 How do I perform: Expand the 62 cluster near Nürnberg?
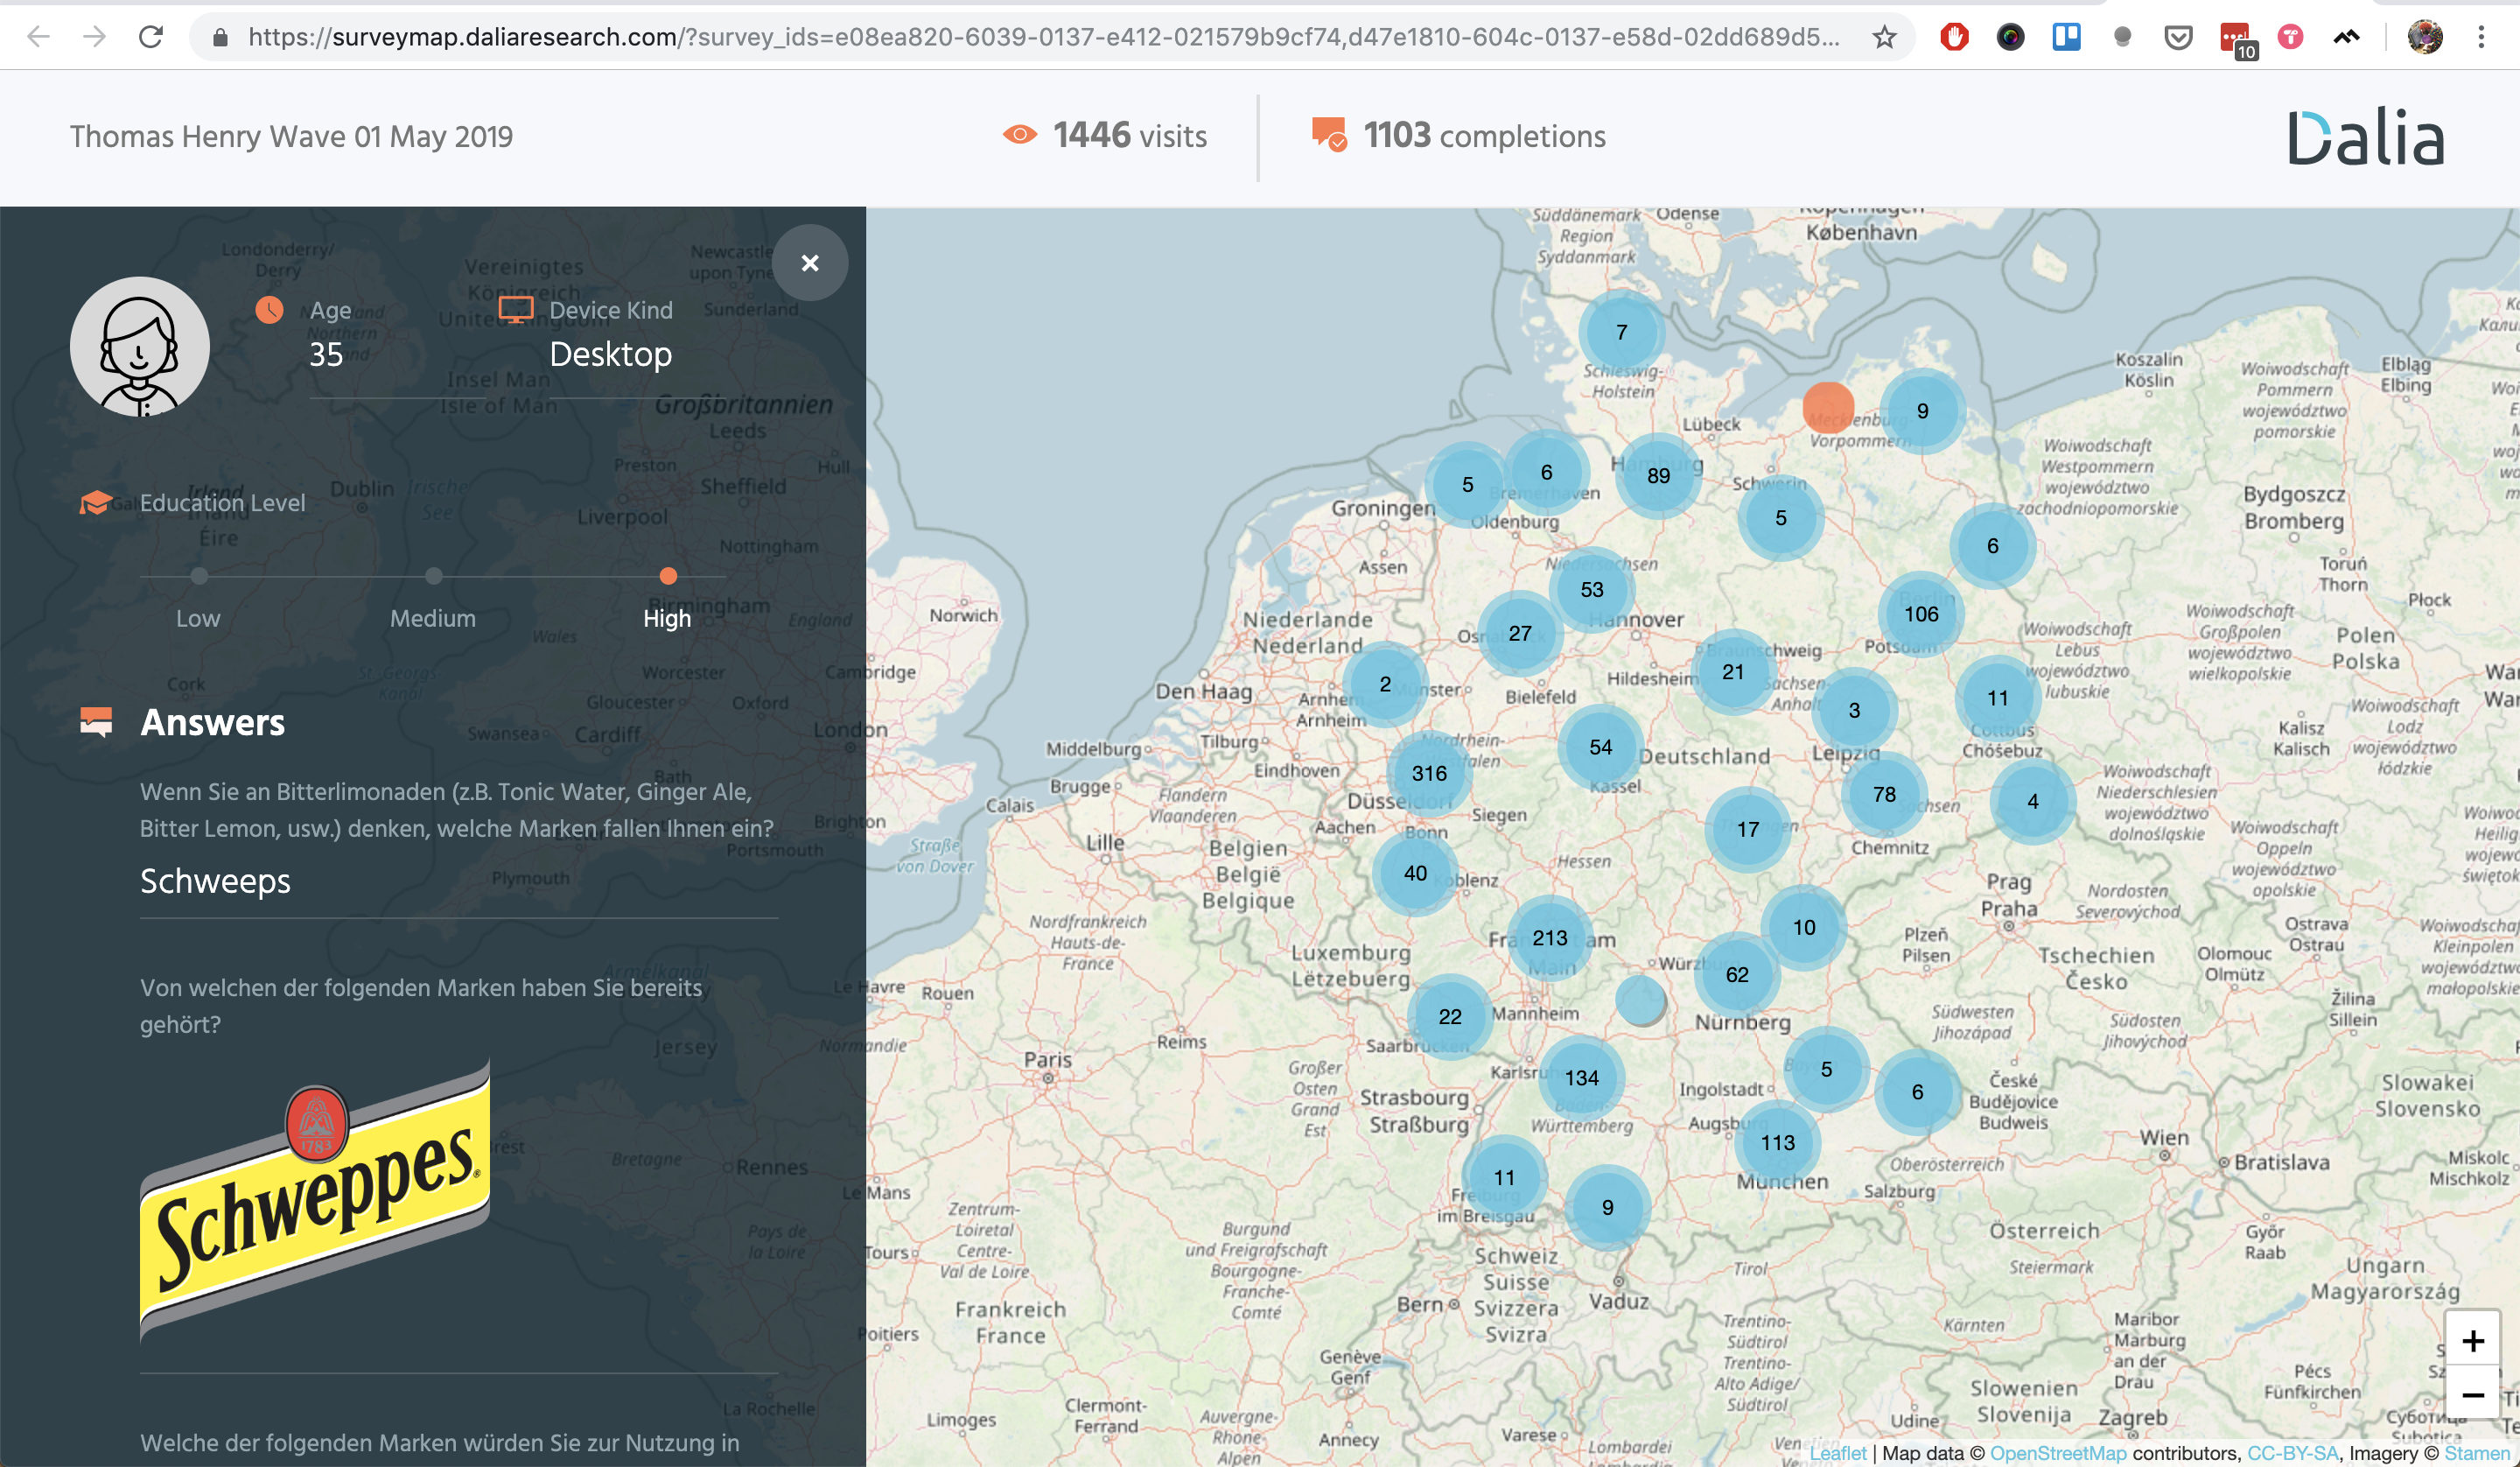click(1737, 975)
